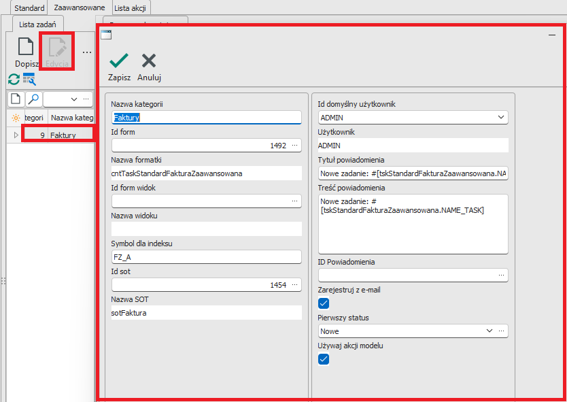
Task: Click the magnifier icon above the grid
Action: 33,99
